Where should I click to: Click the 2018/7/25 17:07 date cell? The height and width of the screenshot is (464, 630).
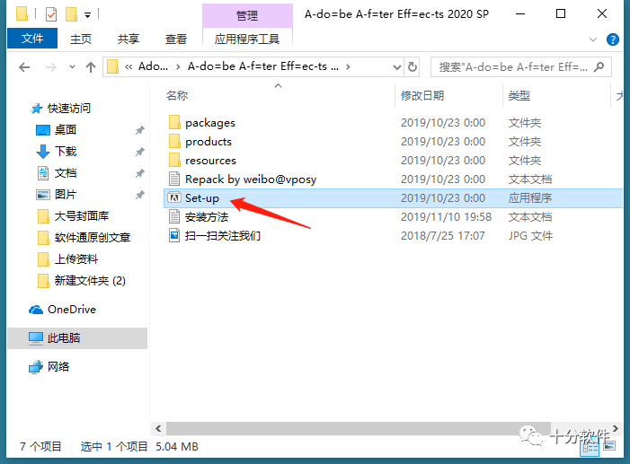[x=443, y=236]
